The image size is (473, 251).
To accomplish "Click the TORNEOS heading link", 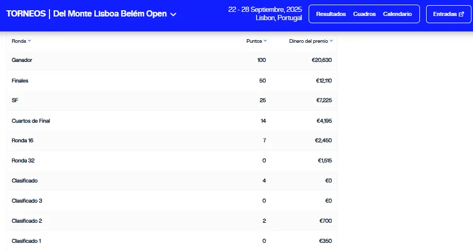I will click(x=26, y=13).
